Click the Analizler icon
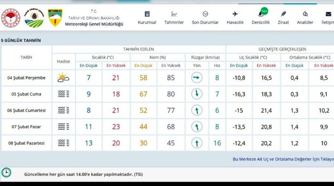 pyautogui.click(x=305, y=15)
